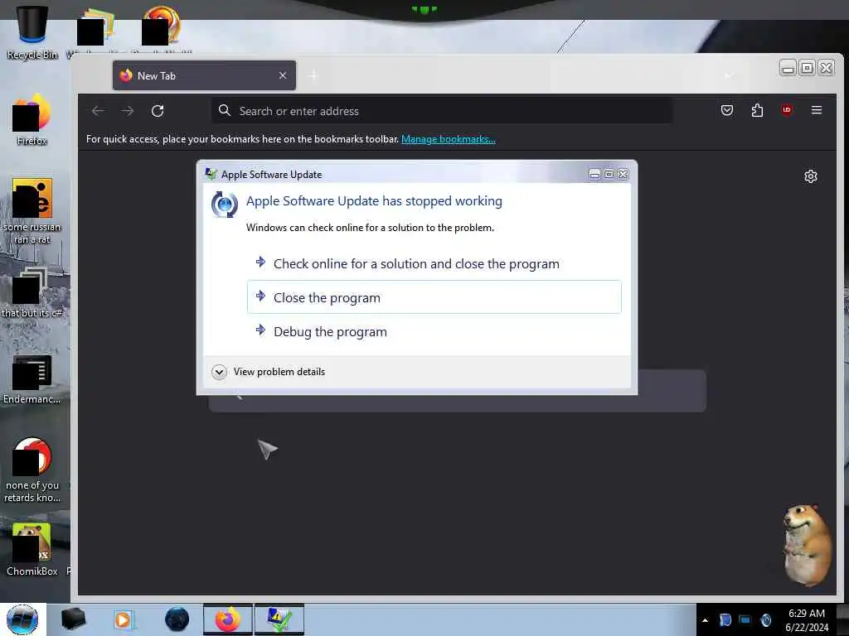The height and width of the screenshot is (636, 849).
Task: Expand View problem details
Action: pos(269,372)
